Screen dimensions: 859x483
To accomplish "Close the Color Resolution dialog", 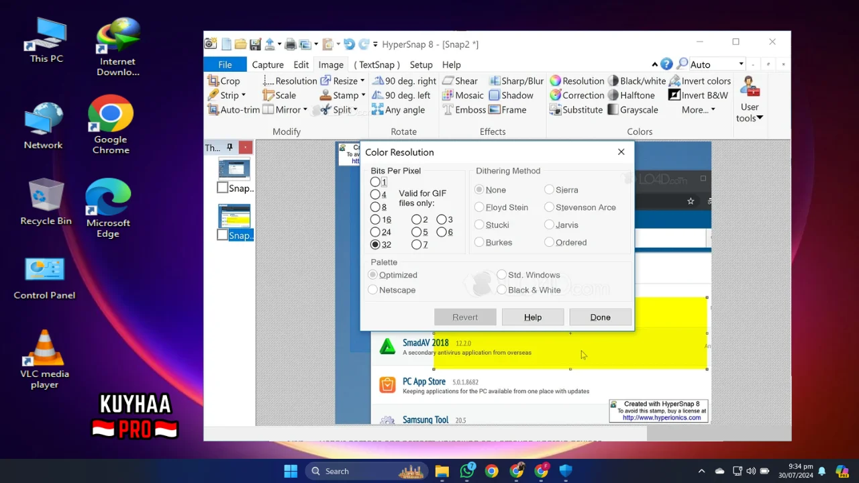I will click(x=621, y=152).
